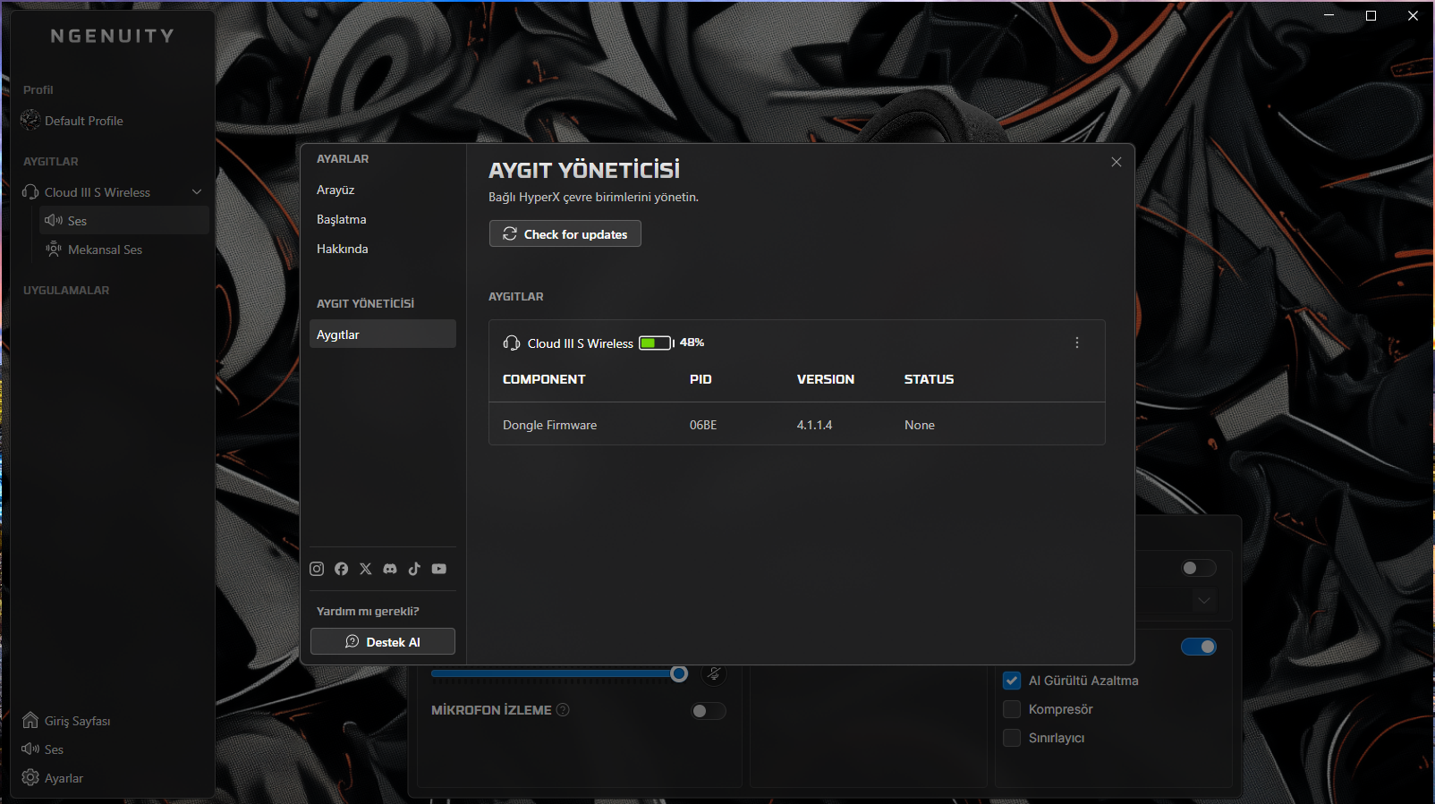Open Mekansal Ses page in sidebar

(x=124, y=249)
